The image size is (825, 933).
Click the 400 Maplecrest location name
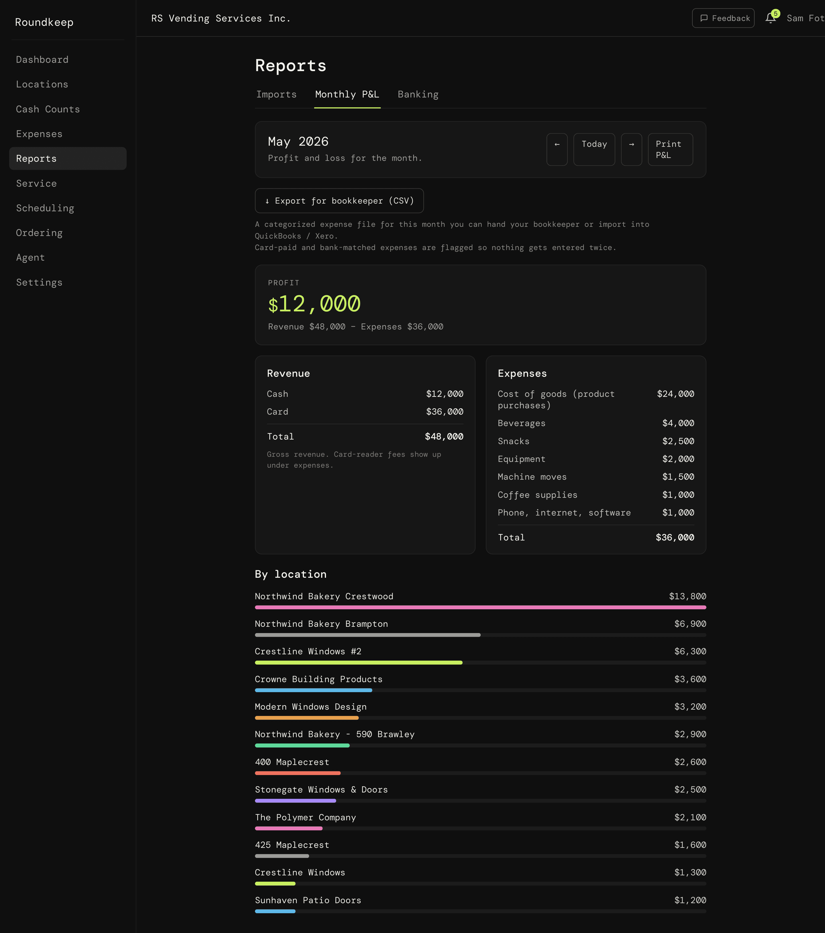(x=292, y=762)
